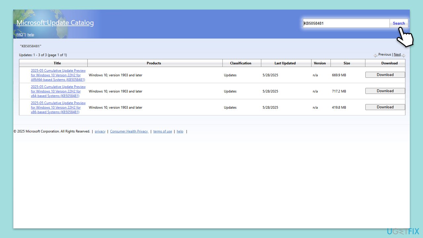Open the x64-based Systems update title link

[58, 91]
